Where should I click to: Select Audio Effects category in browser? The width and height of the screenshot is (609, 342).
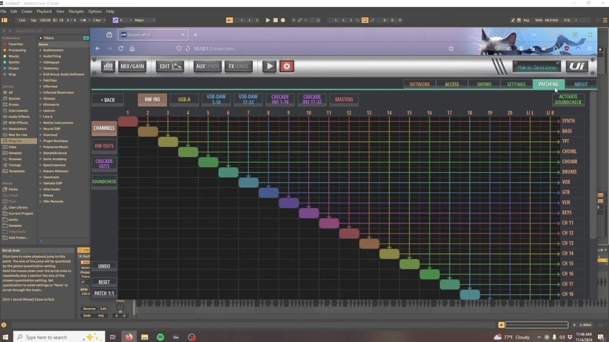tap(19, 116)
